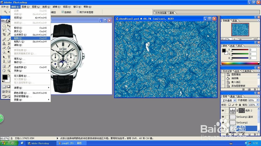
Task: Select the horizontal type tool
Action: 9,57
